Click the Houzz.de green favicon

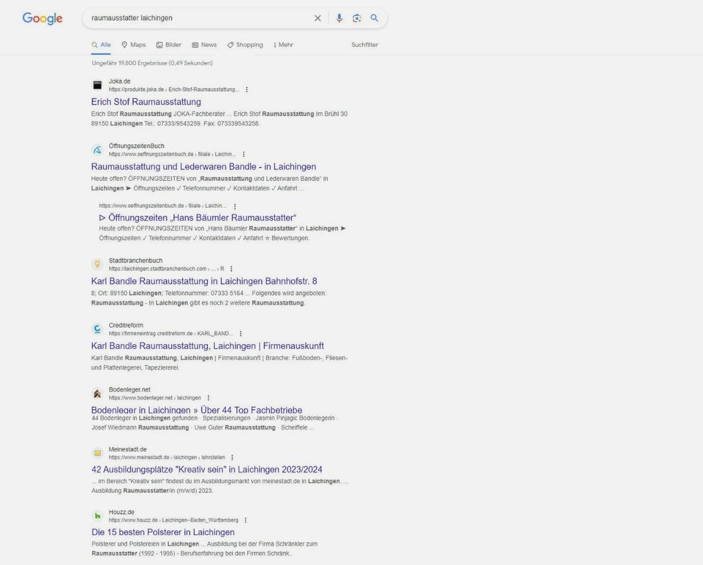[97, 515]
